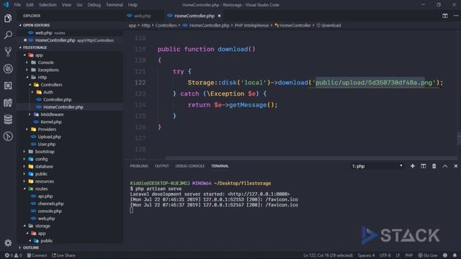Collapse the Http folder

tap(42, 78)
